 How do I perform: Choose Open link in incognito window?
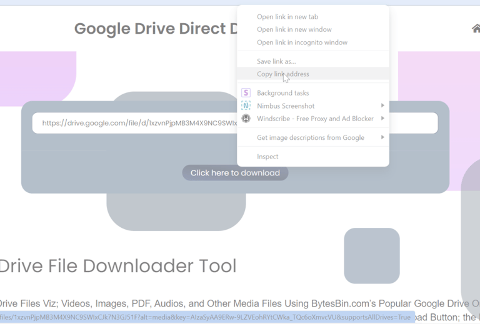(313, 42)
